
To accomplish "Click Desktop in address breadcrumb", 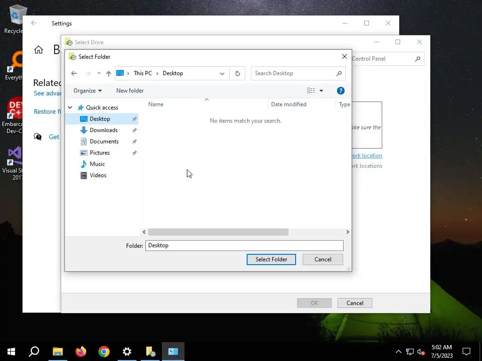I will point(173,73).
